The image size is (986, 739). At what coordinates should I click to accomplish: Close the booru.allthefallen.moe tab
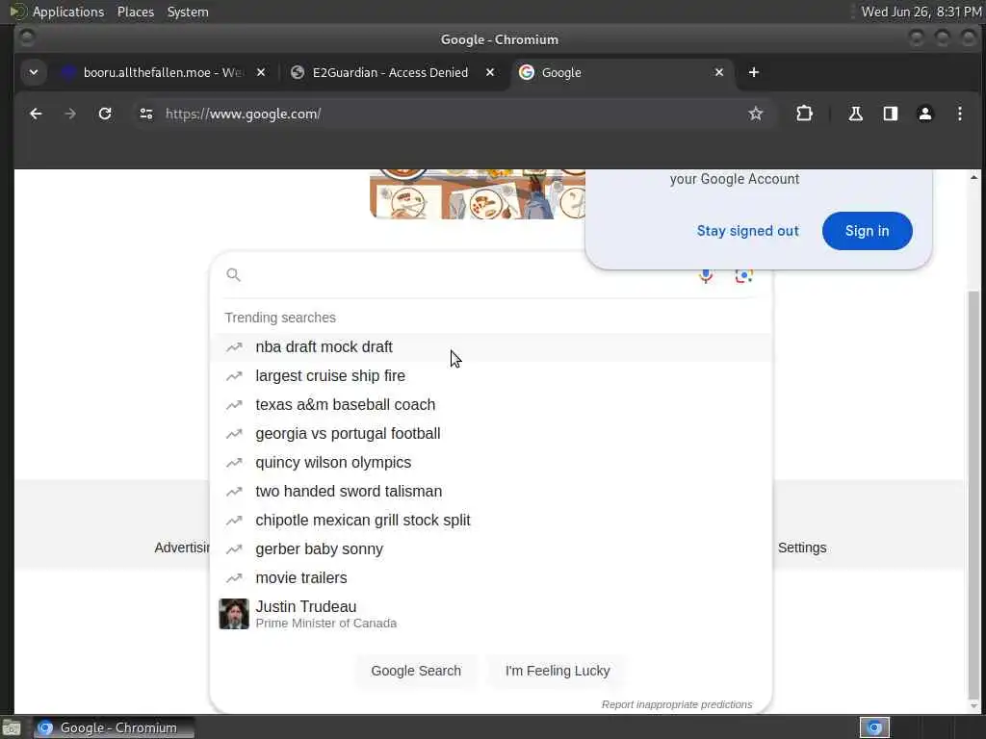tap(261, 72)
